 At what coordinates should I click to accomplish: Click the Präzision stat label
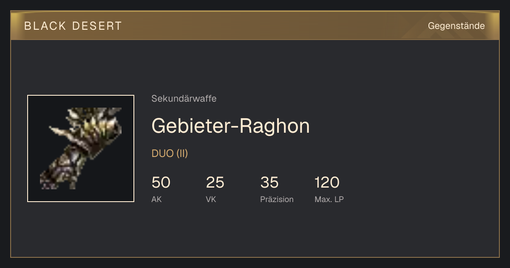[x=277, y=200]
